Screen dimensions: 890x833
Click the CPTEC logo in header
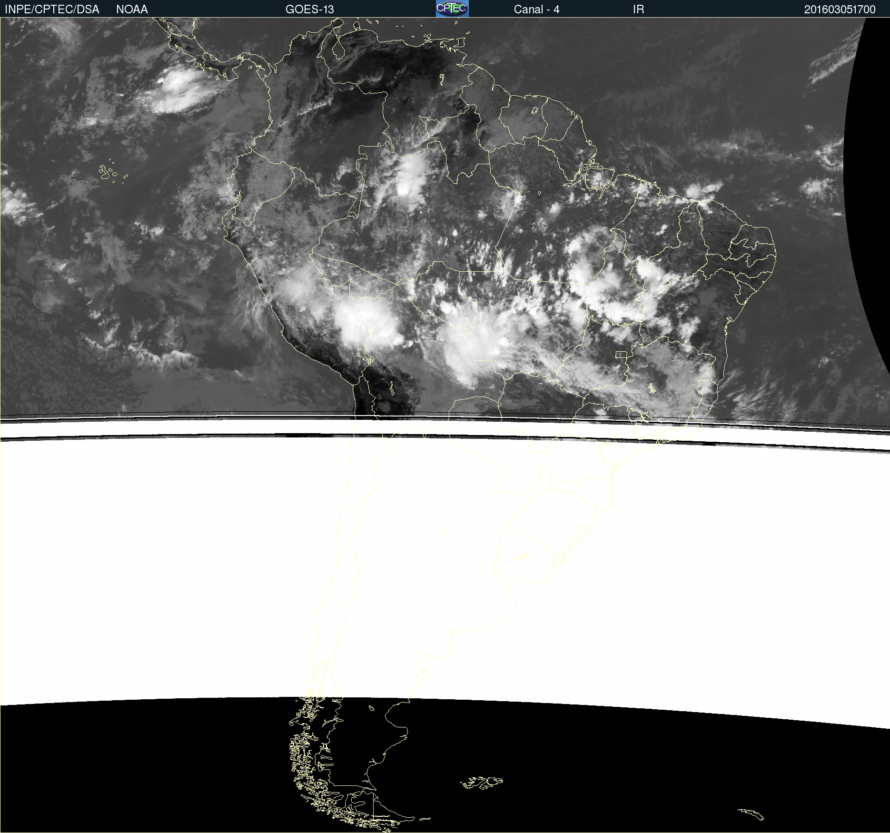[452, 9]
